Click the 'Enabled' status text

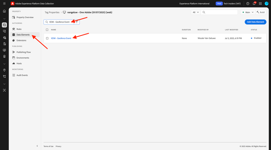(258, 38)
